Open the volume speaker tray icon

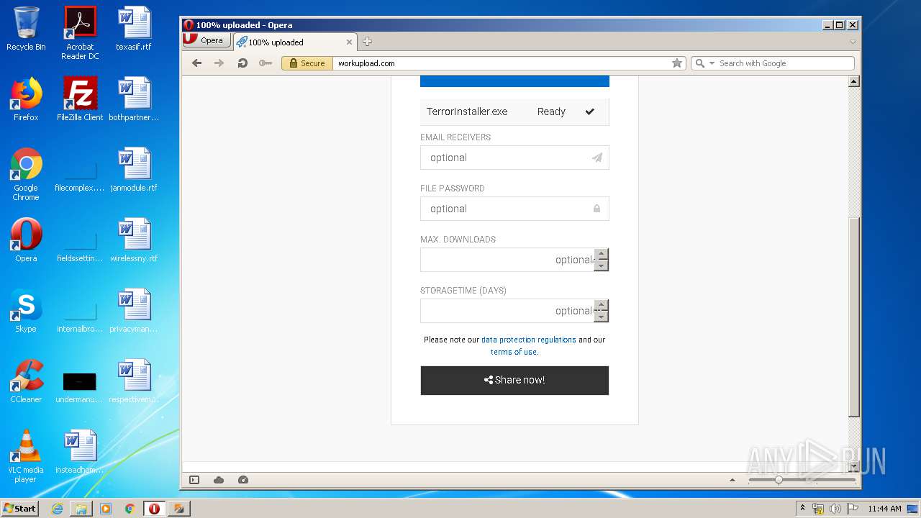point(835,509)
